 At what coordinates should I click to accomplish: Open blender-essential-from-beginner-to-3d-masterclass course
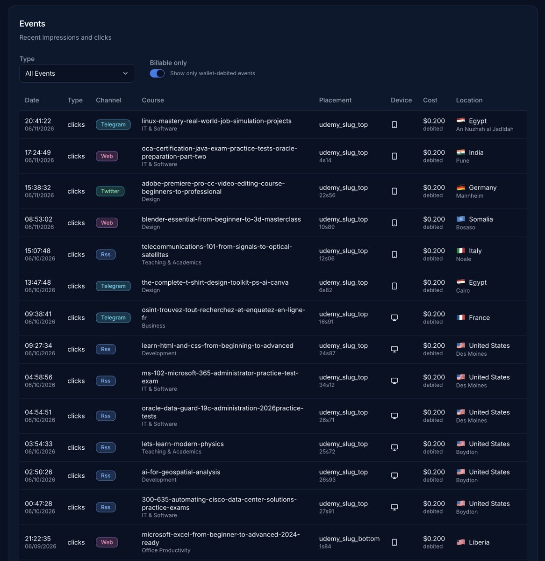(x=221, y=219)
